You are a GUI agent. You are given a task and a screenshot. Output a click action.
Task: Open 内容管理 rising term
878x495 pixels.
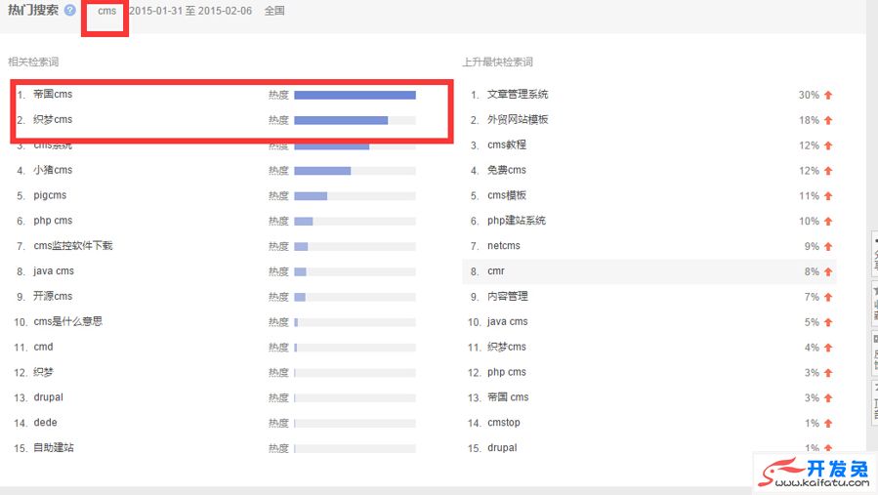click(x=507, y=296)
